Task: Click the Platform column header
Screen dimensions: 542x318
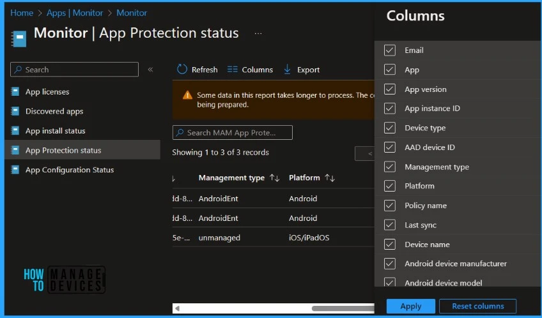Action: click(304, 178)
